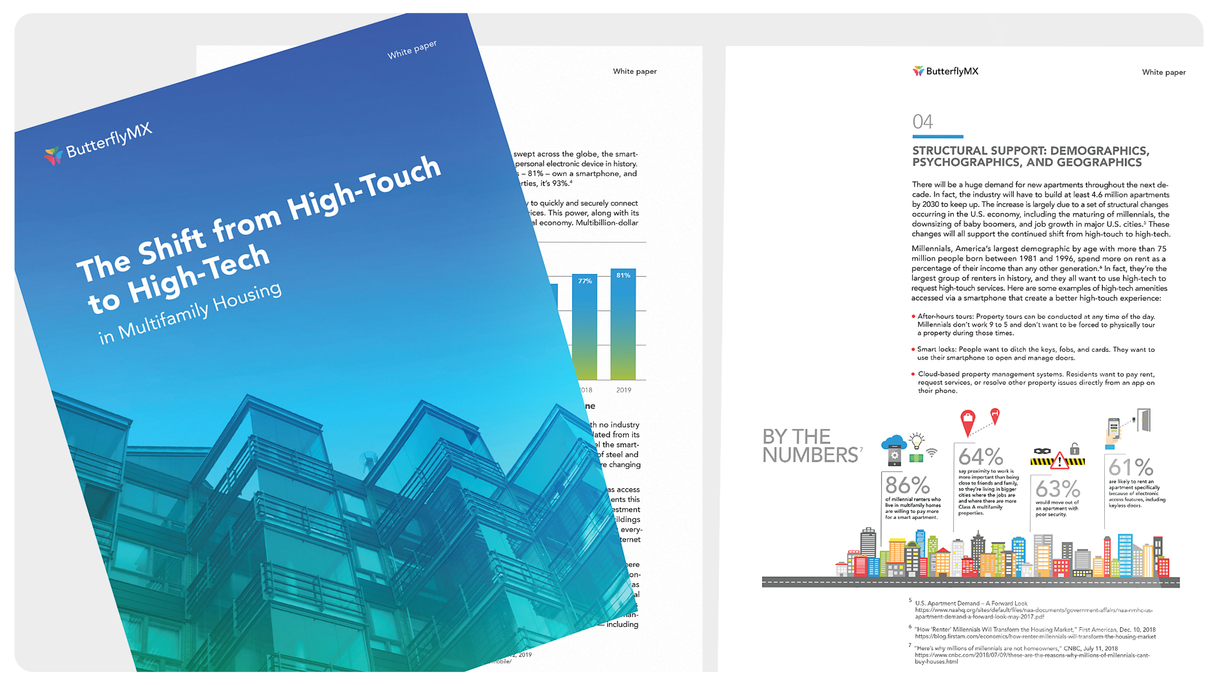The width and height of the screenshot is (1218, 685).
Task: Click the blue cloud icon above 86%
Action: click(x=894, y=442)
